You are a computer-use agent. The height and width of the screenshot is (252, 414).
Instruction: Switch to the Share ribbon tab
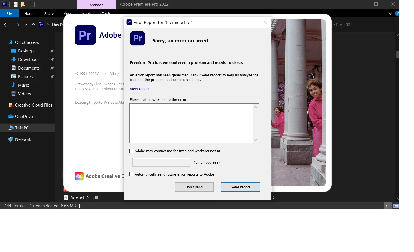click(49, 13)
